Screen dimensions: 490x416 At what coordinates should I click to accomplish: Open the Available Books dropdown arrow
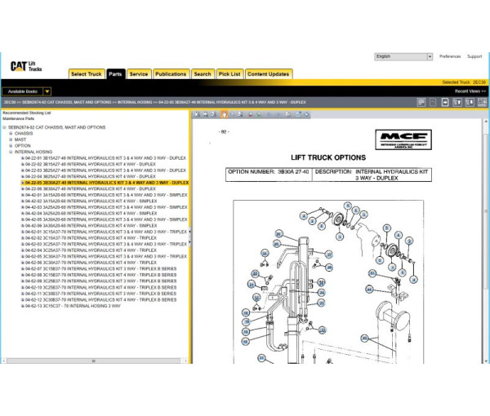tap(47, 91)
